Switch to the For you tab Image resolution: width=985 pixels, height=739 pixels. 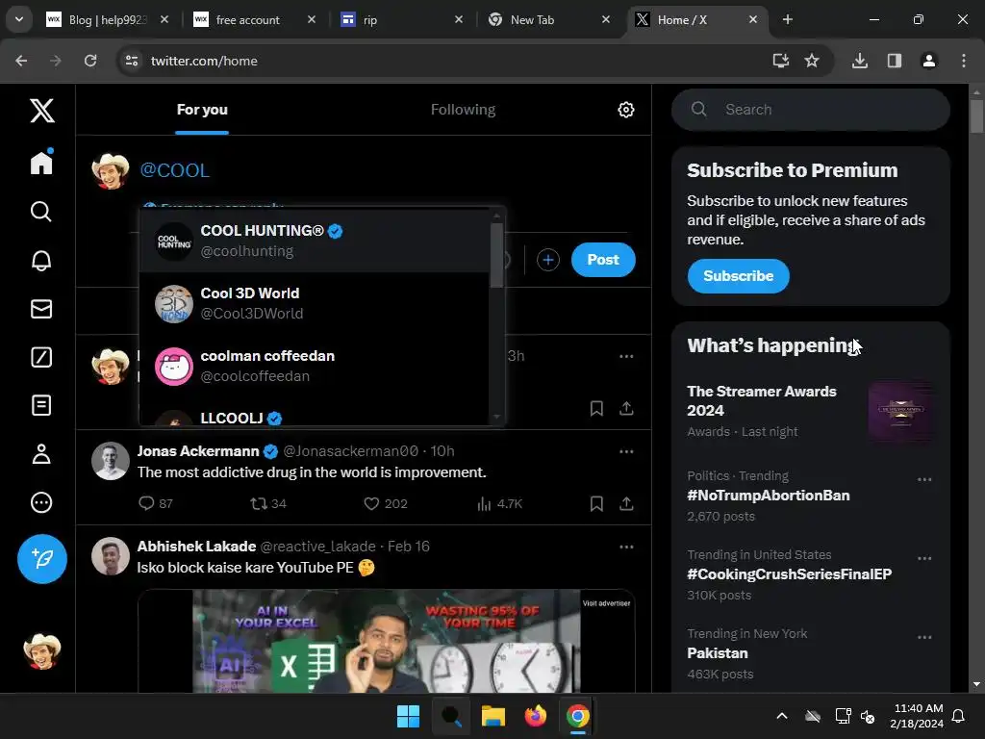[202, 110]
